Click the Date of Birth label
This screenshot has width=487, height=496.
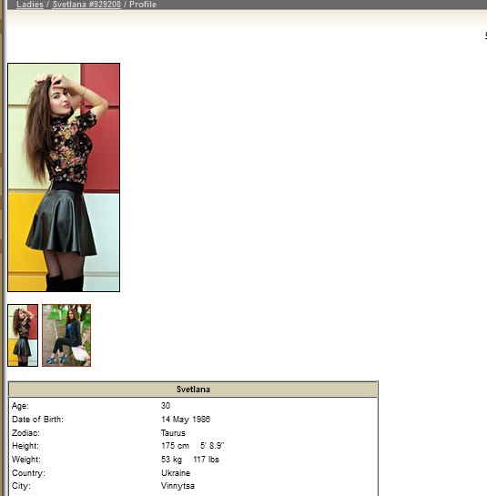37,420
